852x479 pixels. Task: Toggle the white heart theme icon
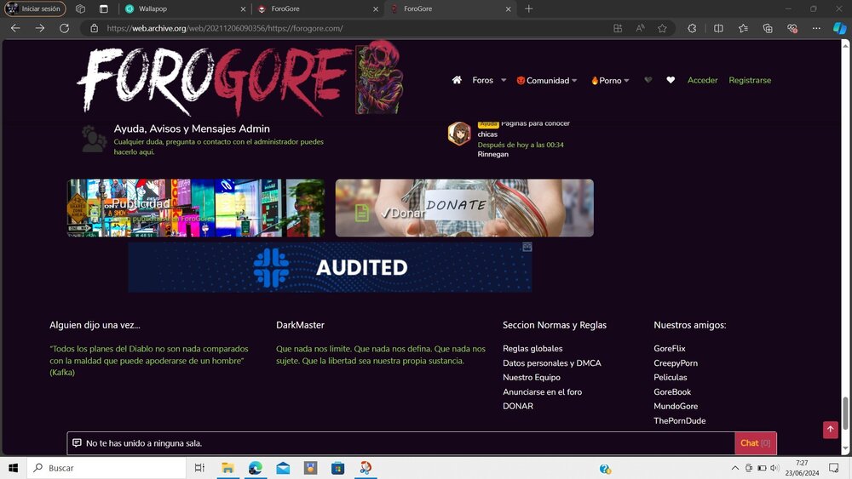671,80
